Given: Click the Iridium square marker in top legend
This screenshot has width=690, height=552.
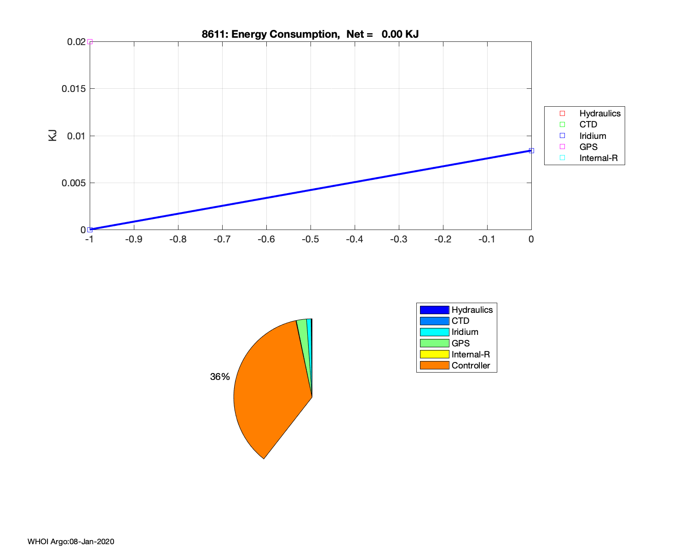Looking at the screenshot, I should click(562, 136).
